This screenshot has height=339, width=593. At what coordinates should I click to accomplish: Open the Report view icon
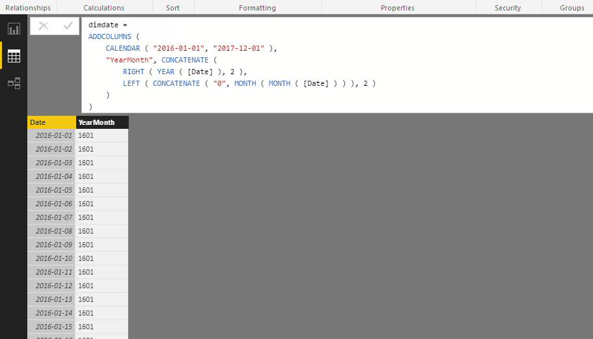click(14, 29)
